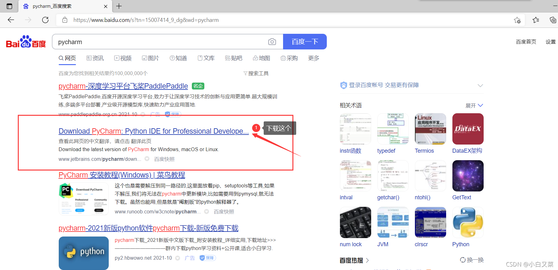Click the 保障 badge on hbwowo result
Viewport: 558px width, 270px height.
[208, 258]
